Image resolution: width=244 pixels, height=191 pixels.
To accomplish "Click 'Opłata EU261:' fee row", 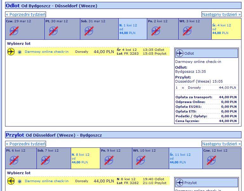I will (x=206, y=107).
